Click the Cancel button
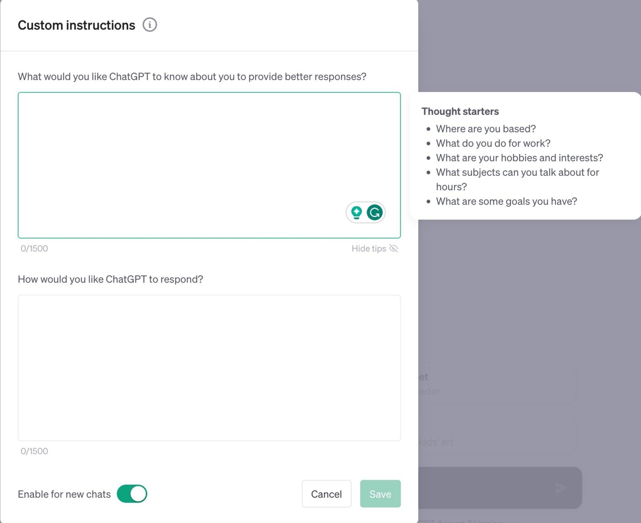Screen dimensions: 641x523 326,494
